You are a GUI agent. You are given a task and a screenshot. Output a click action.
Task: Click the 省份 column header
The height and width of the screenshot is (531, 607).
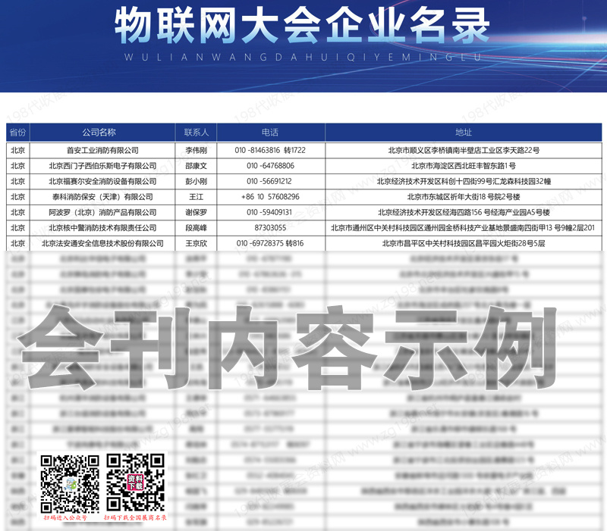click(17, 133)
